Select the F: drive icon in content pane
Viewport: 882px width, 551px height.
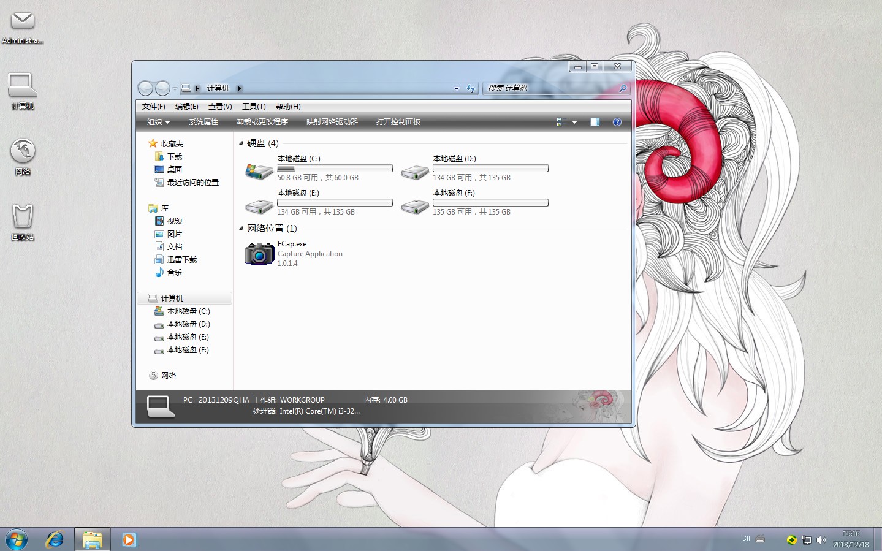click(415, 207)
